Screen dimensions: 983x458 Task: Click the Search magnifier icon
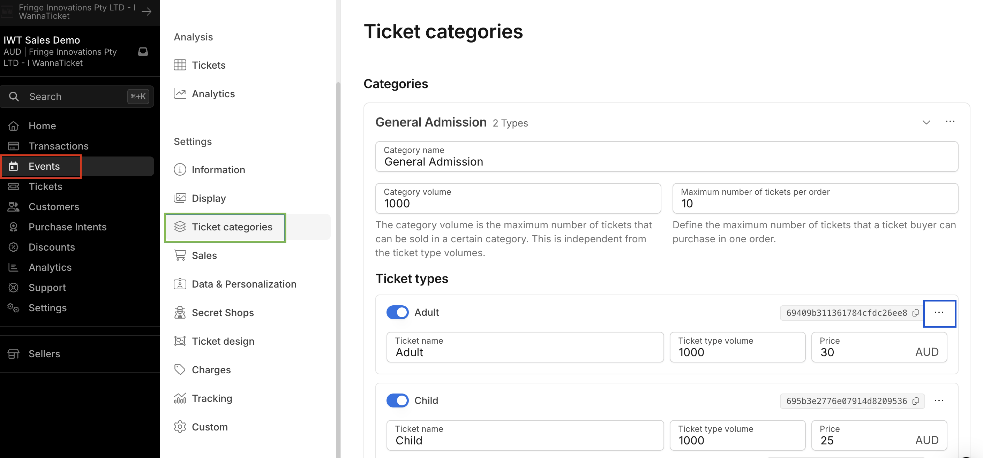pyautogui.click(x=14, y=97)
